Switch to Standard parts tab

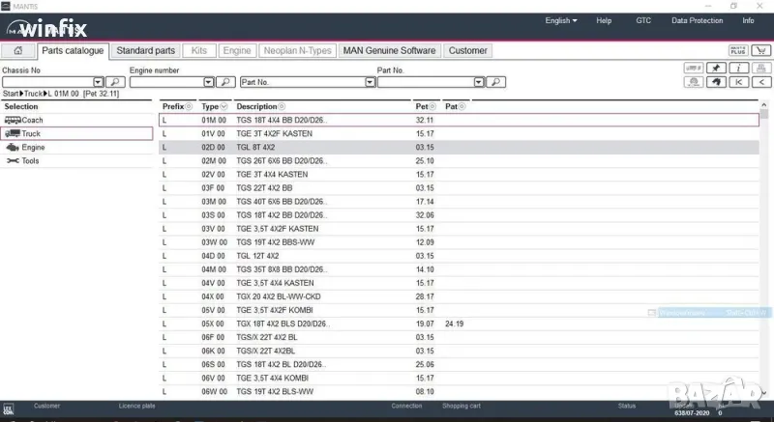pyautogui.click(x=146, y=51)
